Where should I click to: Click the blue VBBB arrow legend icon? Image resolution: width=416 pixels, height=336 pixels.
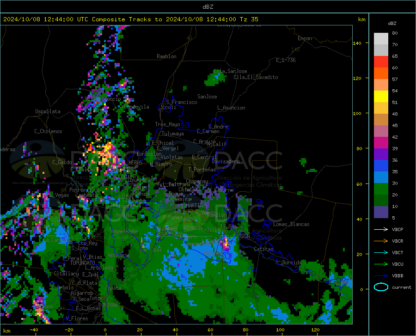381,276
